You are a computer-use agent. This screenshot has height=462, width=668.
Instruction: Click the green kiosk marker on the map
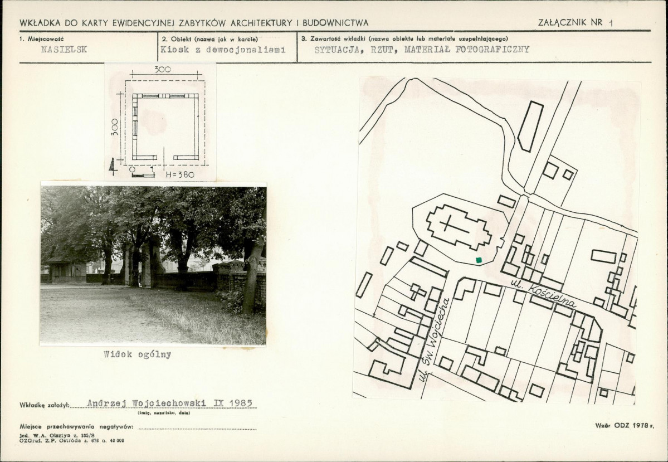click(x=479, y=260)
